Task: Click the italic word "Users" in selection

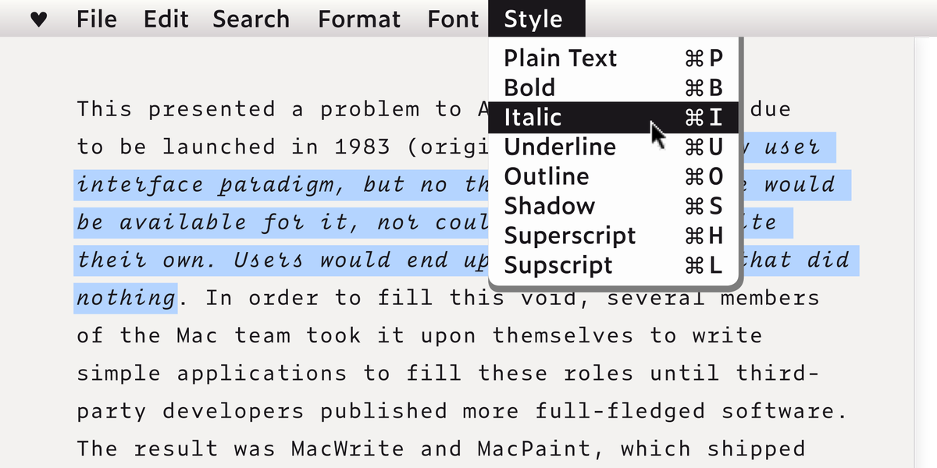Action: click(269, 261)
